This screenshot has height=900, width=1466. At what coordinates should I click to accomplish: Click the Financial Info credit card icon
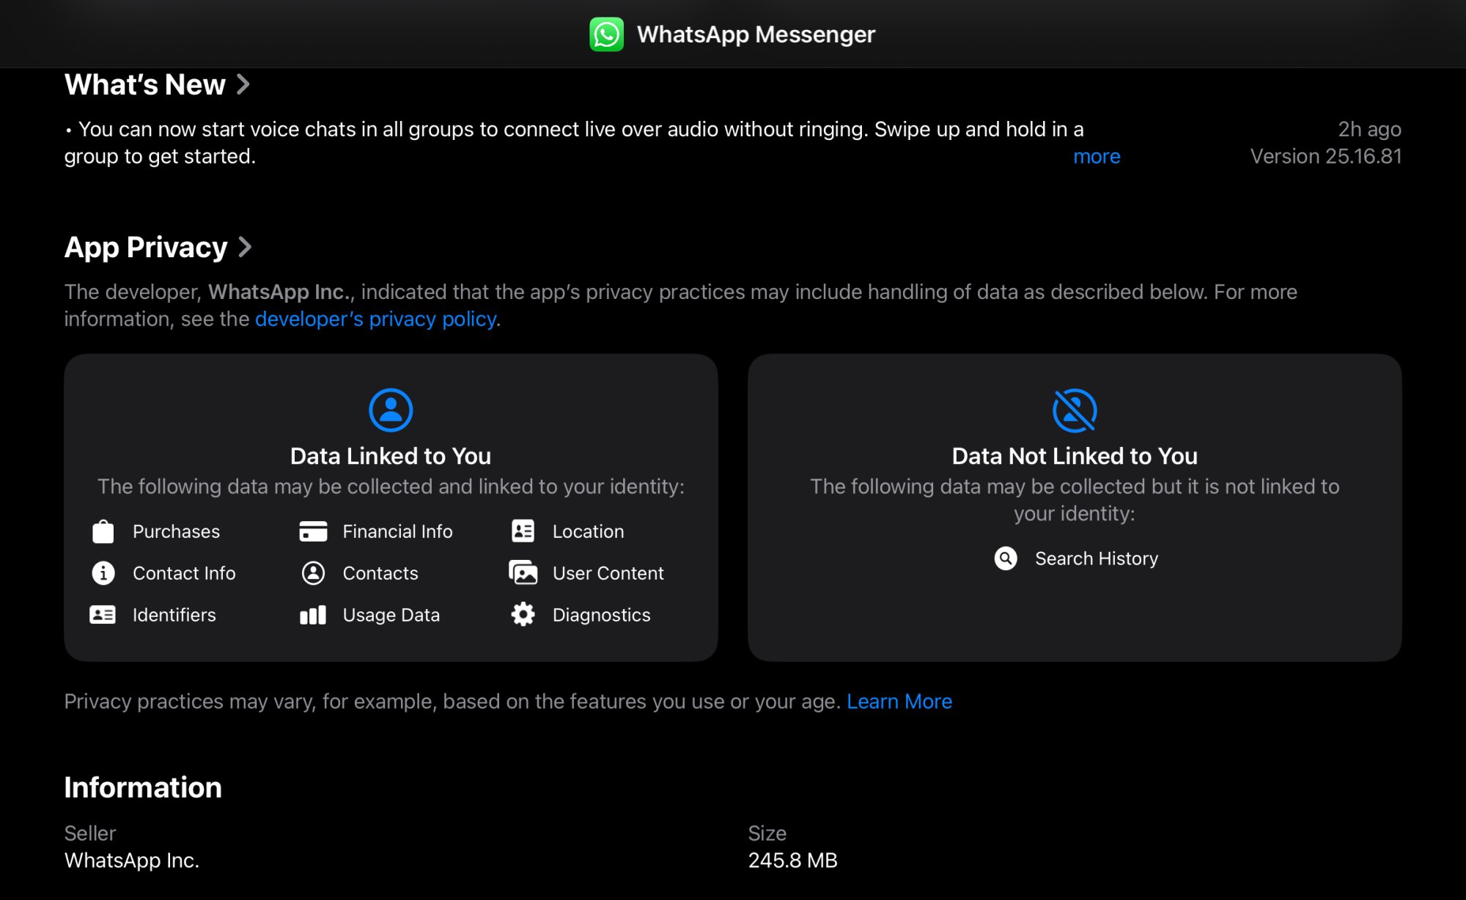point(313,531)
